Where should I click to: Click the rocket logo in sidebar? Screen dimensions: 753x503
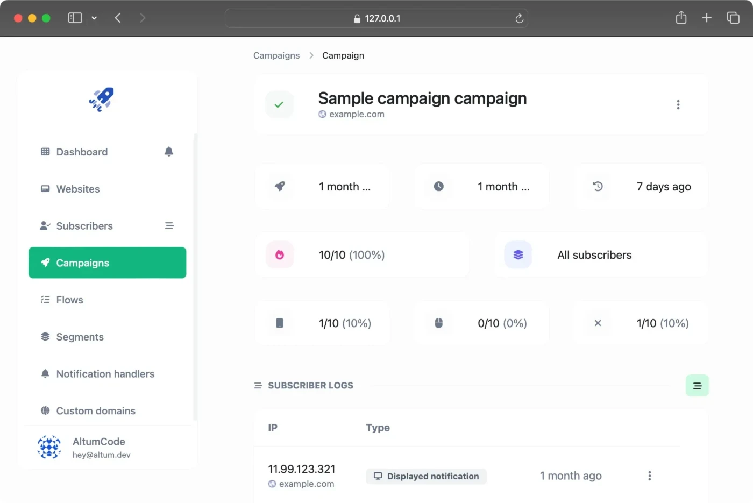pyautogui.click(x=102, y=100)
